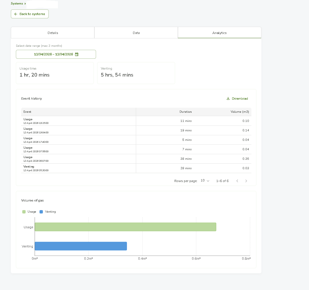Click the Systems breadcrumb link

17,4
